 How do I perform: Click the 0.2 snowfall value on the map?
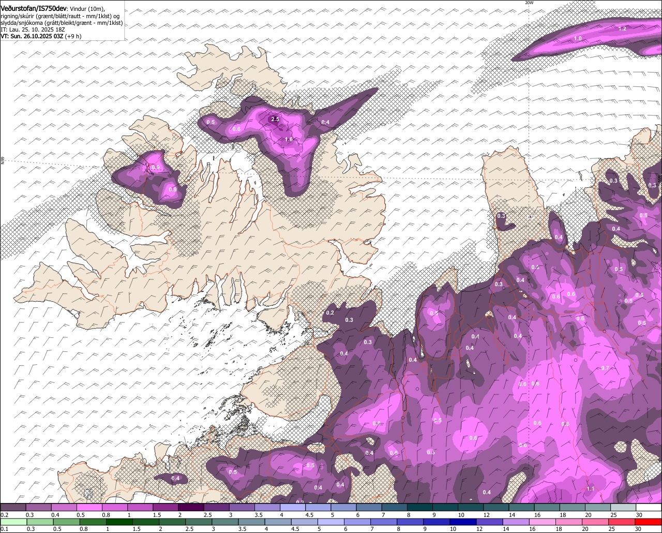tap(330, 313)
